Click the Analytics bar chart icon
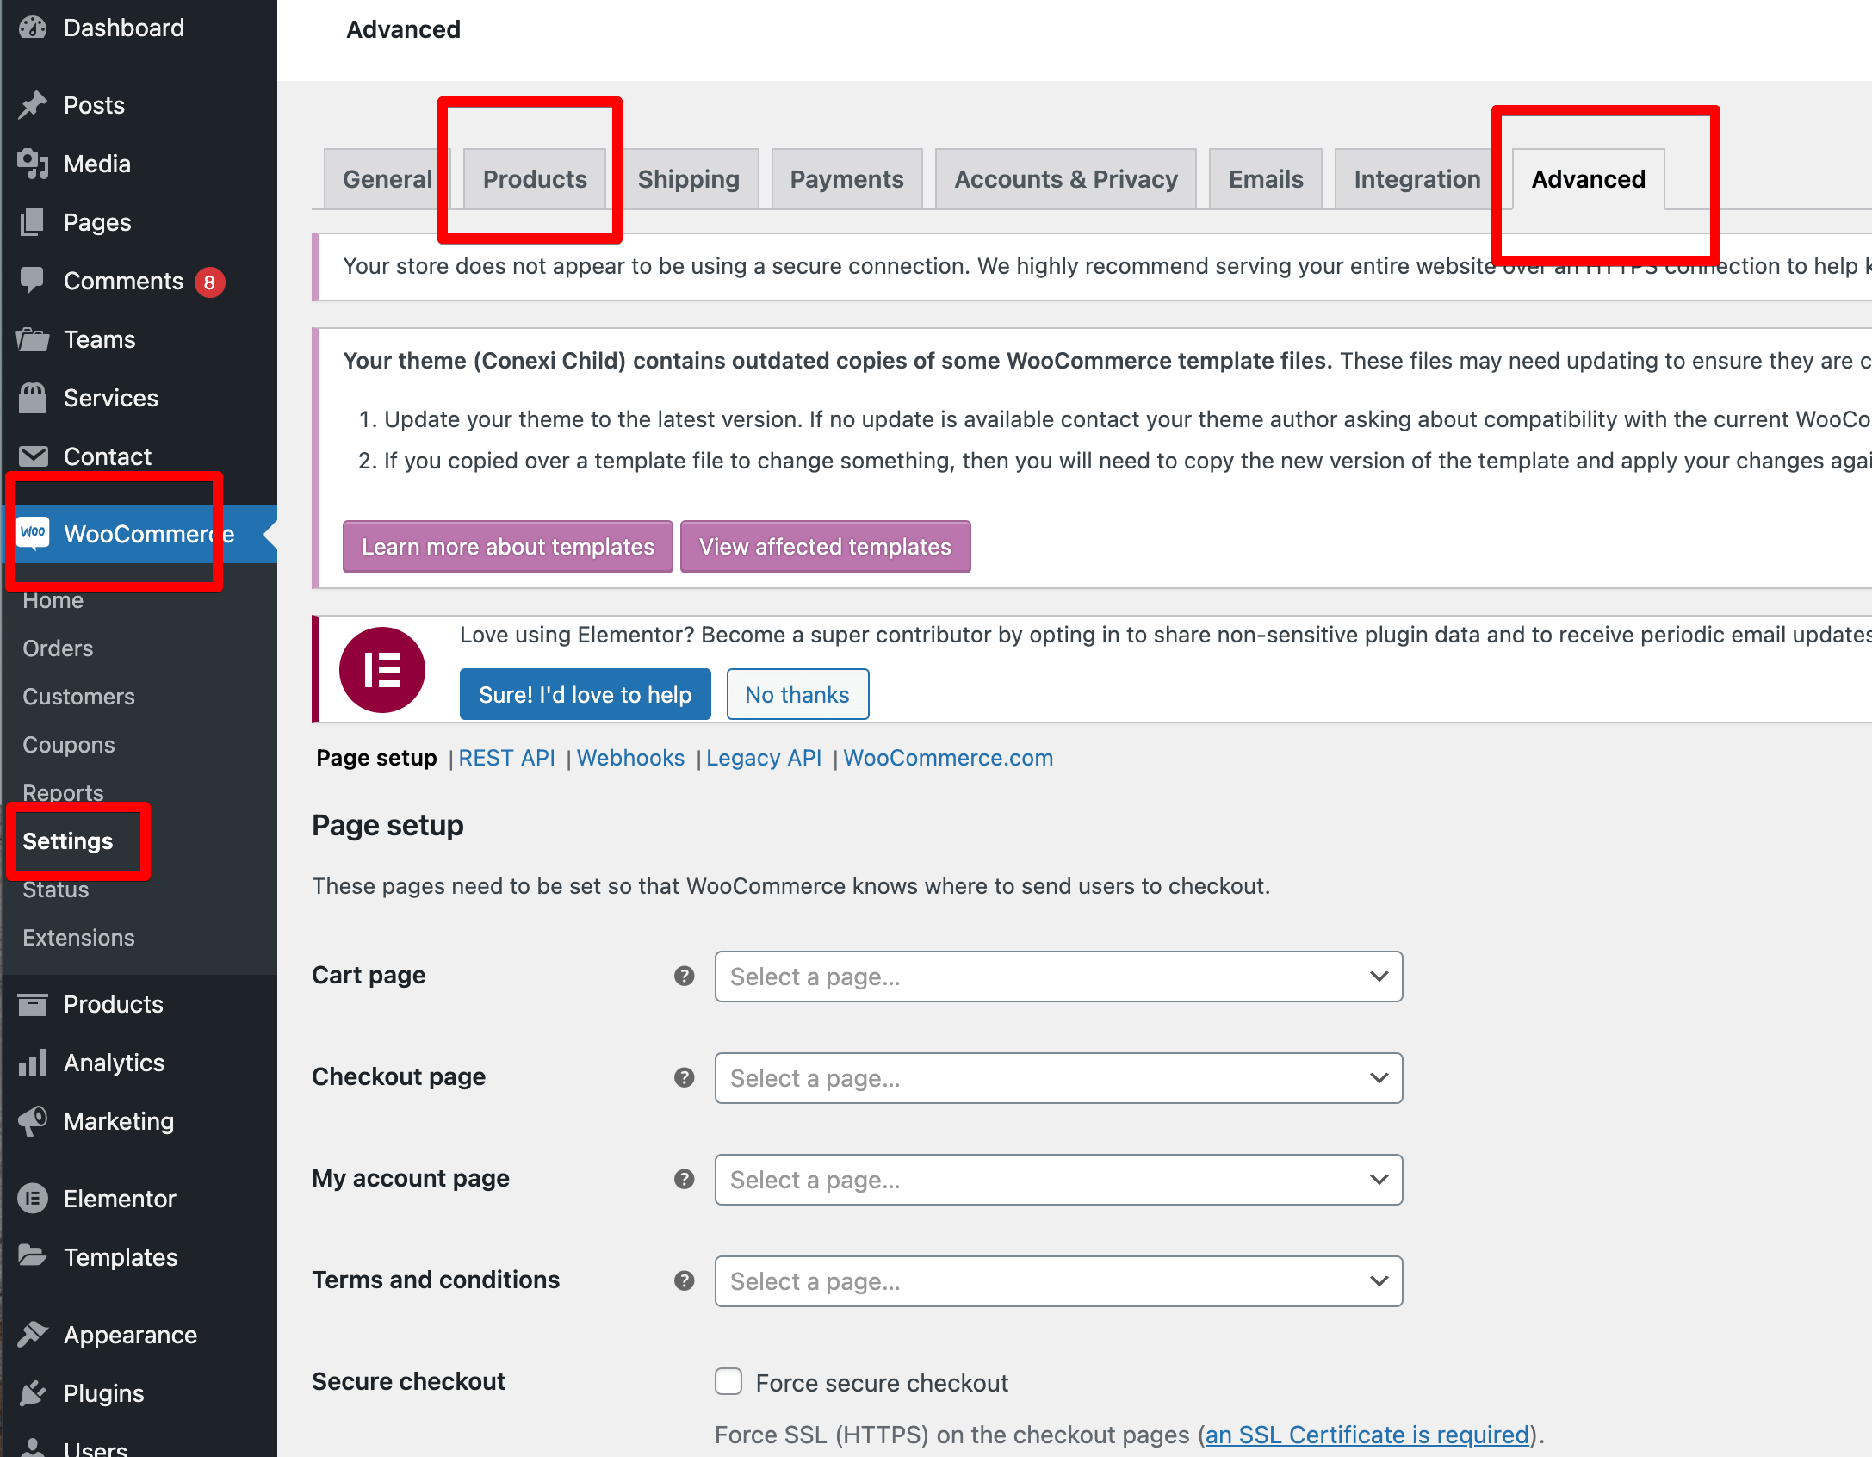Screen dimensions: 1872x1457 pos(33,1063)
